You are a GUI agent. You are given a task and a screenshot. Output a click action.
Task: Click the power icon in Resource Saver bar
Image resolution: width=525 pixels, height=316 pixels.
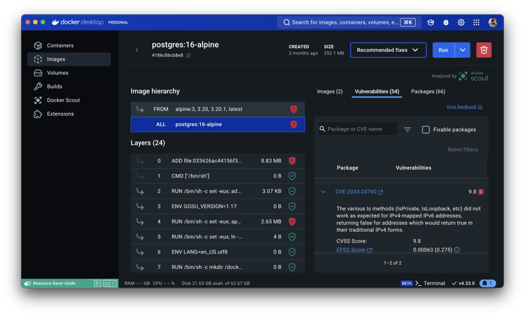click(106, 283)
